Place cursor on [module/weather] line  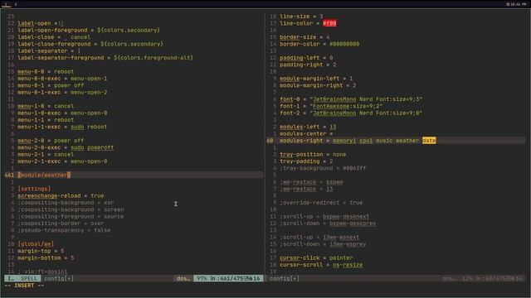pyautogui.click(x=44, y=175)
